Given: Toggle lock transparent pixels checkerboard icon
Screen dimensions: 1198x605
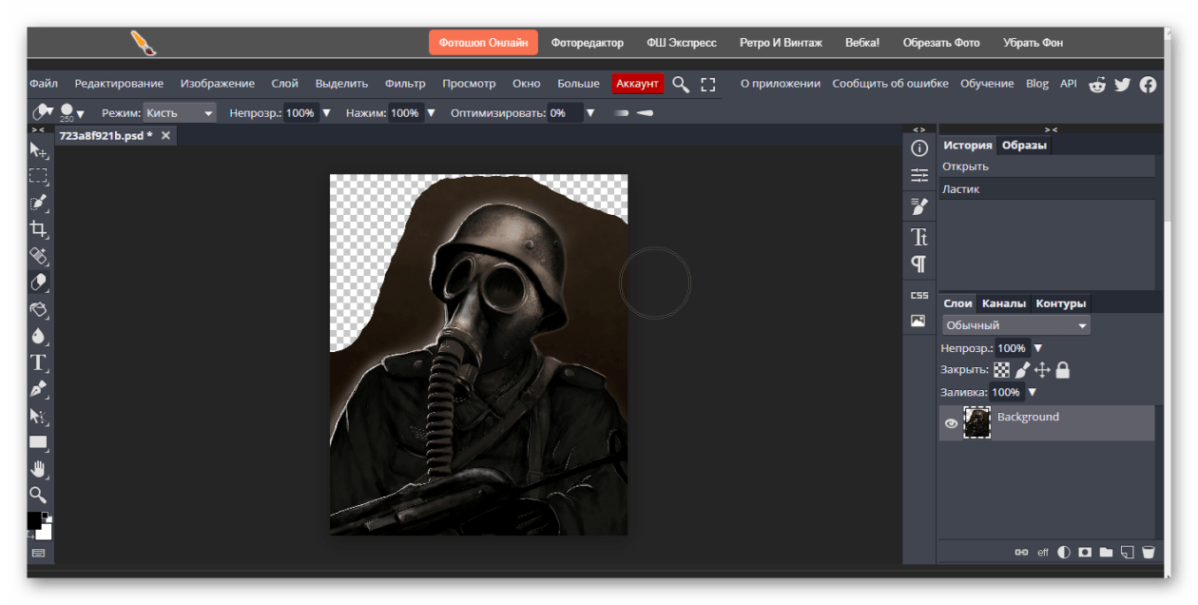Looking at the screenshot, I should 1002,370.
